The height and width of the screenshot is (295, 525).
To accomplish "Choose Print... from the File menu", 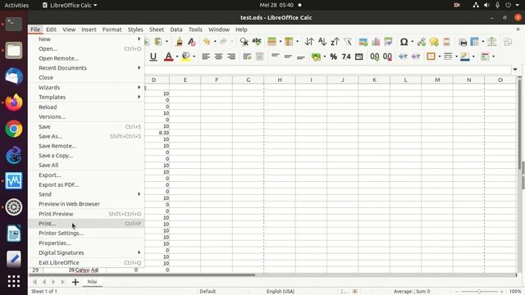I will [86, 224].
